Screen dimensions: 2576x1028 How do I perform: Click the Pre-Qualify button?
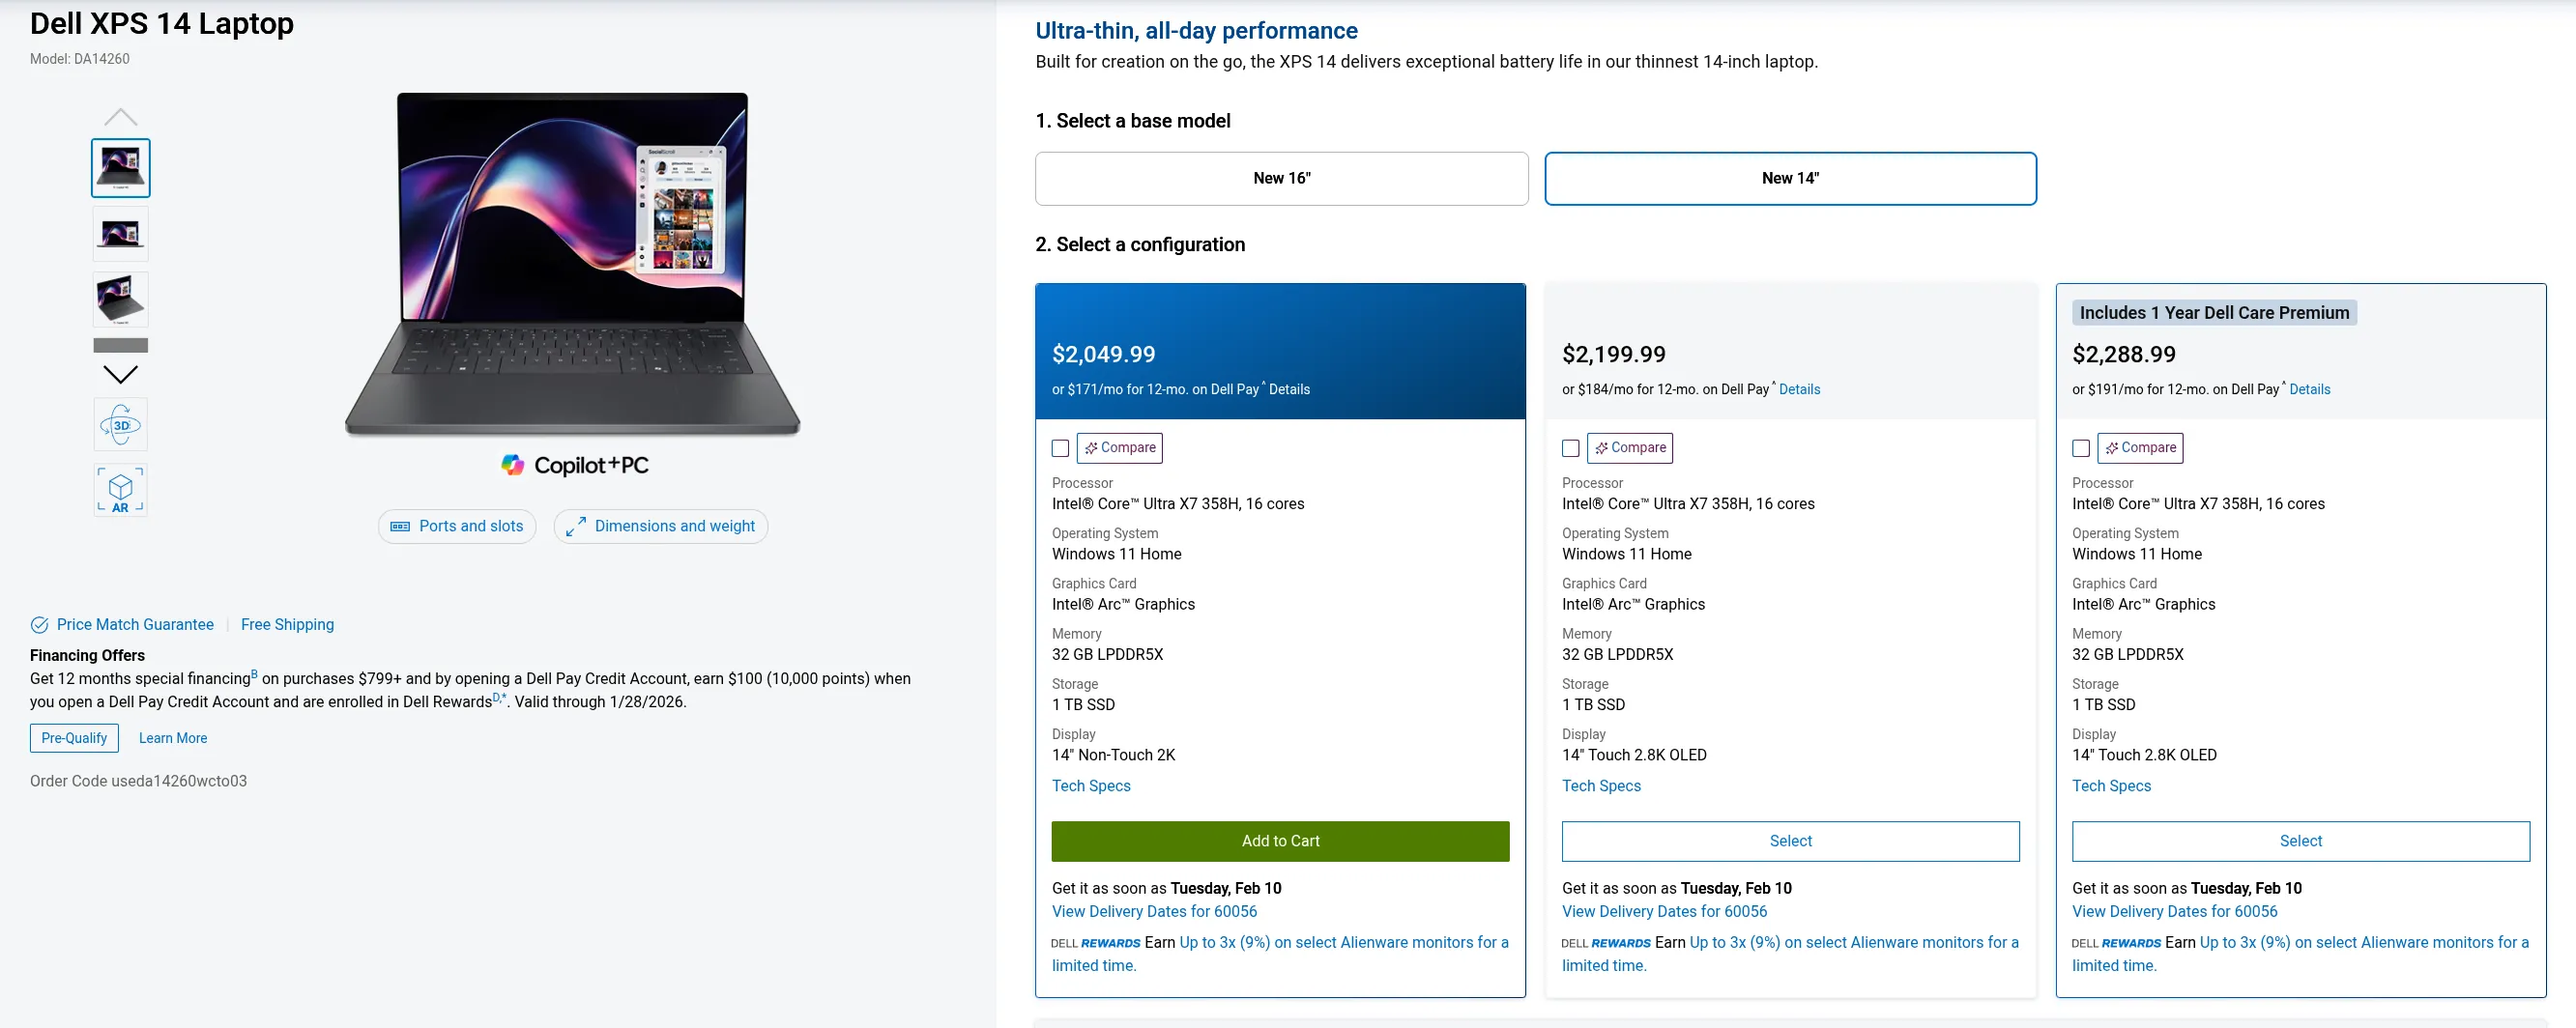click(74, 738)
